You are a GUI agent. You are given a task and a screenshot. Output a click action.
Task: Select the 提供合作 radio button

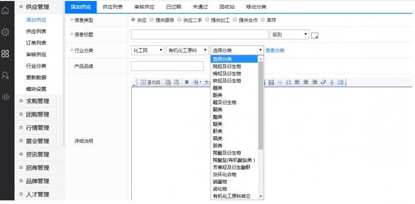(235, 20)
